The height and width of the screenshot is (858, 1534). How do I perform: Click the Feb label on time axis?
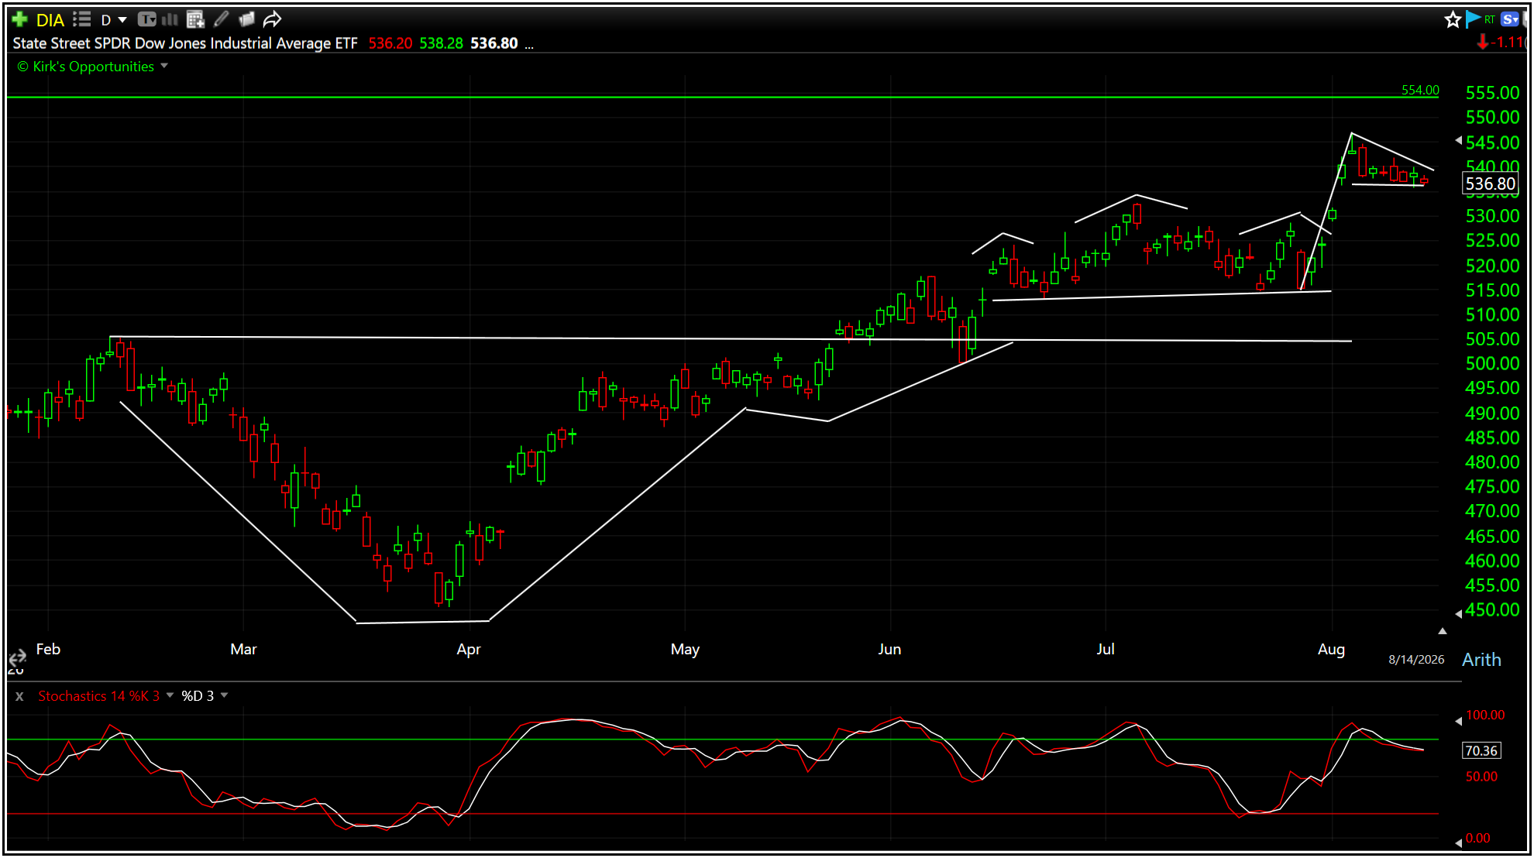click(48, 649)
